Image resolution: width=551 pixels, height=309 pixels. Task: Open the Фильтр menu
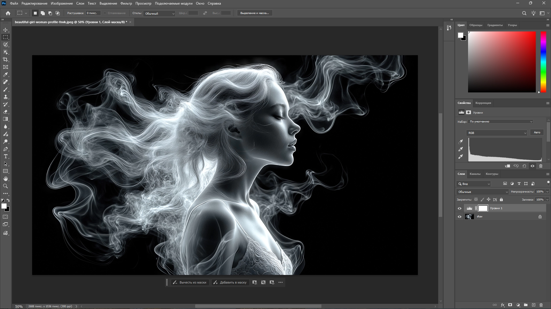126,3
